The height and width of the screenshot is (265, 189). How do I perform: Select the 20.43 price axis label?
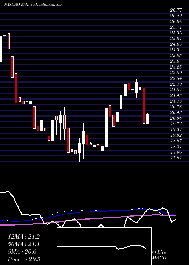coord(176,112)
